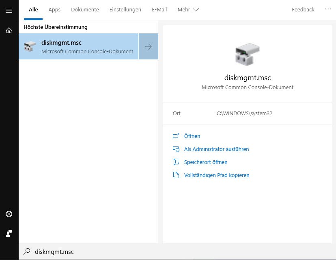This screenshot has width=336, height=260.
Task: Choose Vollständigen Pfad kopieren
Action: pos(217,175)
